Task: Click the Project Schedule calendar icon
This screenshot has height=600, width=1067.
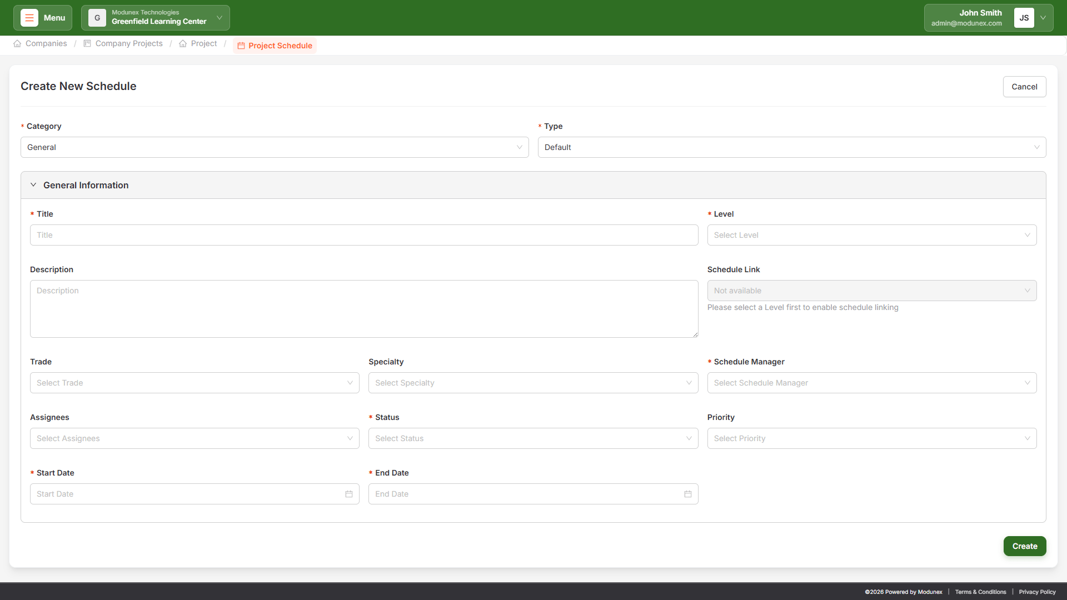Action: [x=241, y=46]
